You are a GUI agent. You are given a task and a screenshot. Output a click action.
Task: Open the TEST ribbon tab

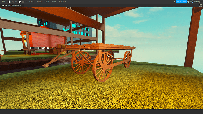click(47, 1)
